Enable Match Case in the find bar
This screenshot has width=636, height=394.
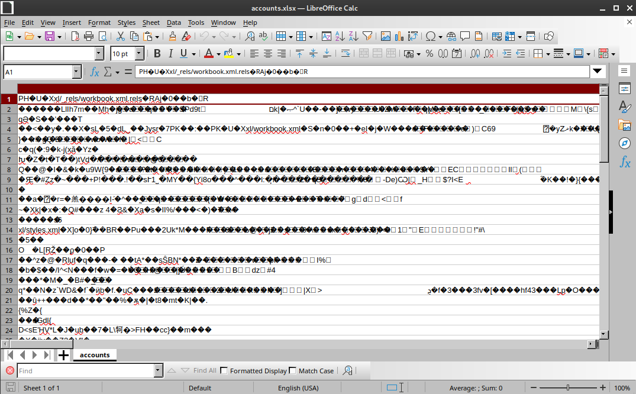pyautogui.click(x=292, y=370)
